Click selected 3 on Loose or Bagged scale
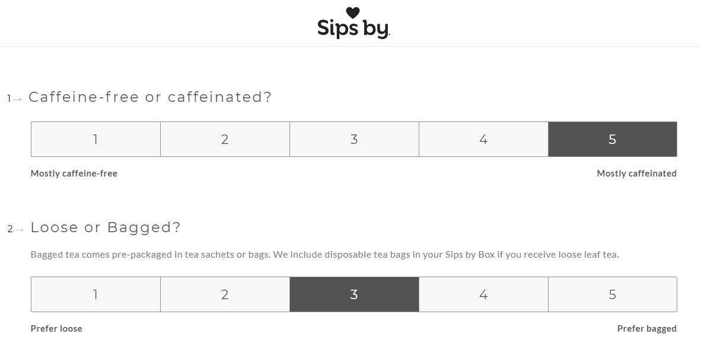The height and width of the screenshot is (340, 701). click(x=354, y=294)
